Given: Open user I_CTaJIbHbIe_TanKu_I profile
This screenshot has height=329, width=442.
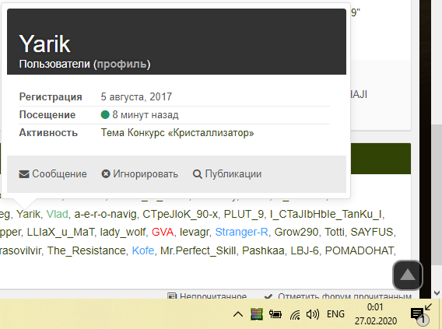Looking at the screenshot, I should [325, 214].
